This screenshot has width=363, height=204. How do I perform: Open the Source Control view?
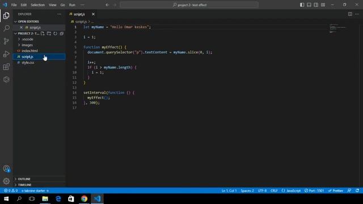tap(6, 41)
